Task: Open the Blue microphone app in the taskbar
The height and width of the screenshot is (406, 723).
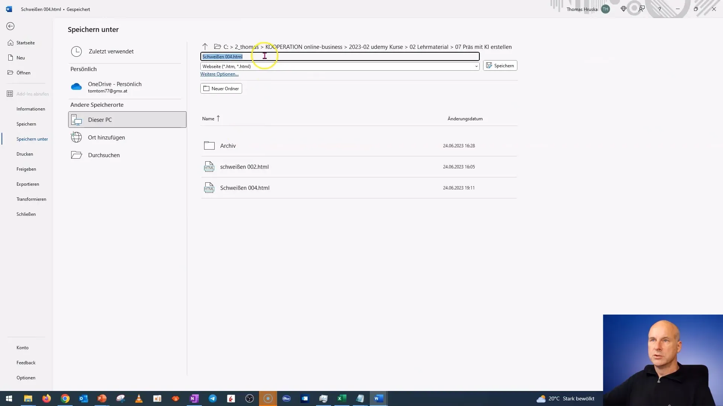Action: (x=287, y=398)
